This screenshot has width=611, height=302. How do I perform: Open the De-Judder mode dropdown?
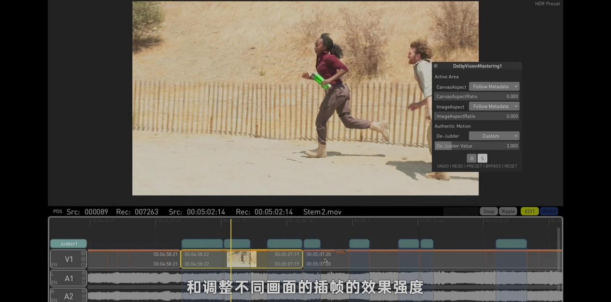[494, 136]
